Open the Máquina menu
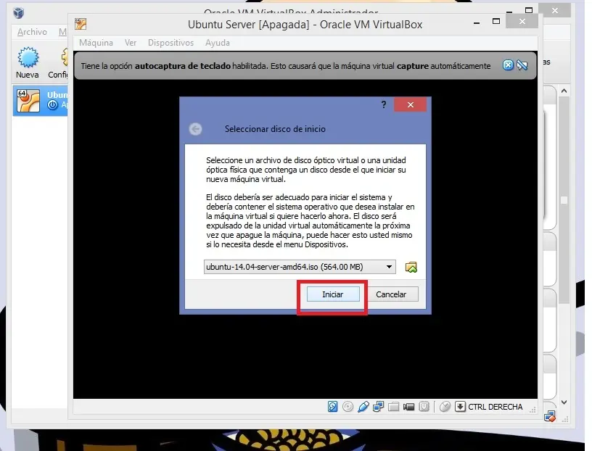This screenshot has width=592, height=451. click(96, 43)
